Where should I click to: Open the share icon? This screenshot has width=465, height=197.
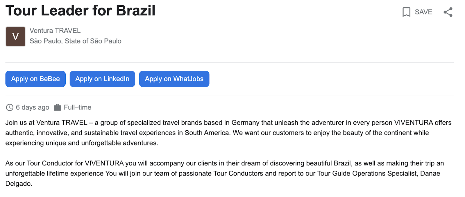pyautogui.click(x=448, y=12)
